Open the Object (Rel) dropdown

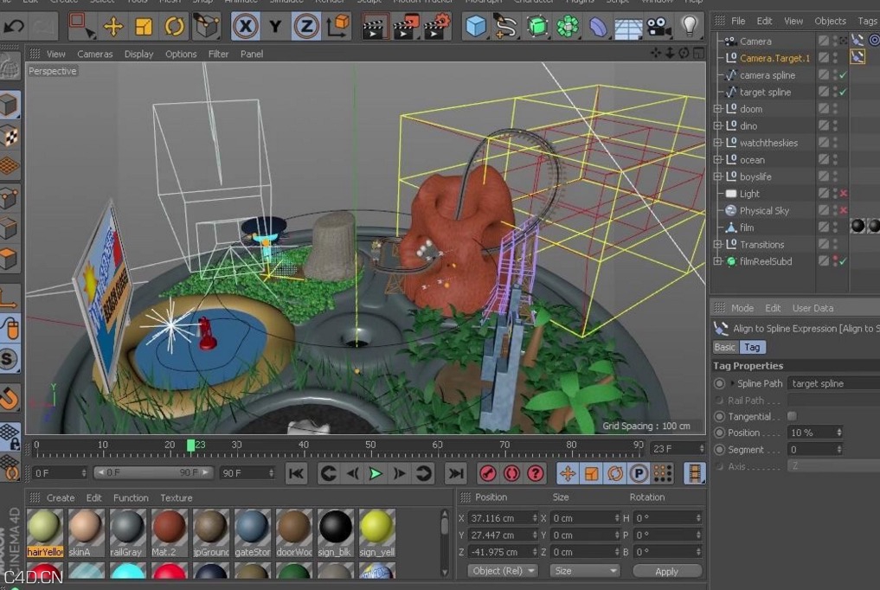point(501,571)
